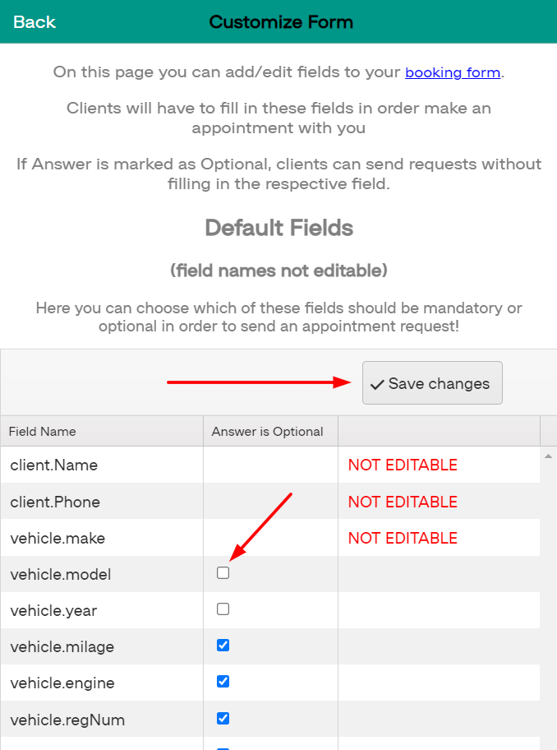Click the NOT EDITABLE label for vehicle.make

pos(402,537)
